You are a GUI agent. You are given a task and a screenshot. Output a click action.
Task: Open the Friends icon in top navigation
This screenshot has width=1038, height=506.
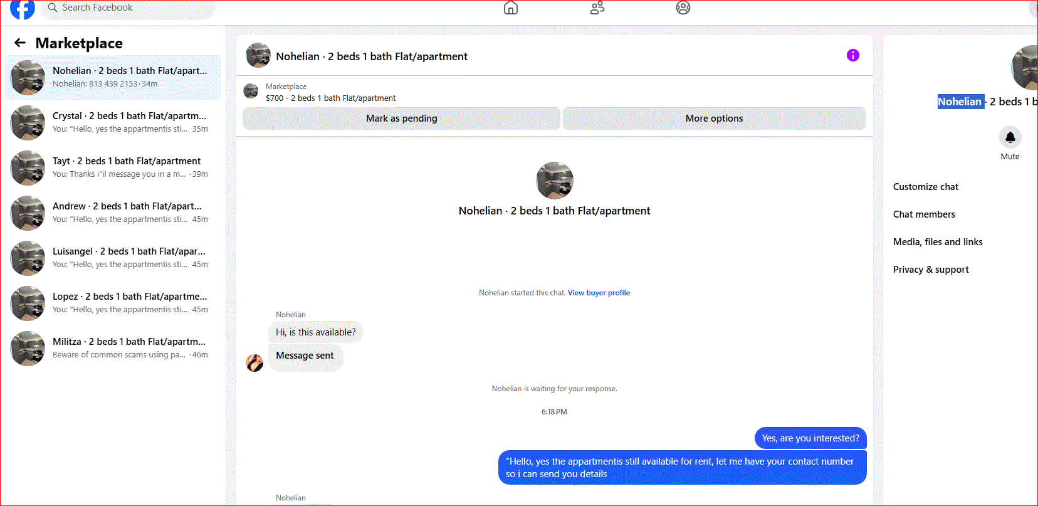(597, 8)
